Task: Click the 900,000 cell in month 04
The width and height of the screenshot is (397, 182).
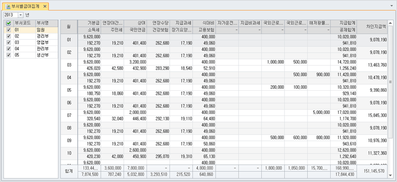Action: (319, 74)
